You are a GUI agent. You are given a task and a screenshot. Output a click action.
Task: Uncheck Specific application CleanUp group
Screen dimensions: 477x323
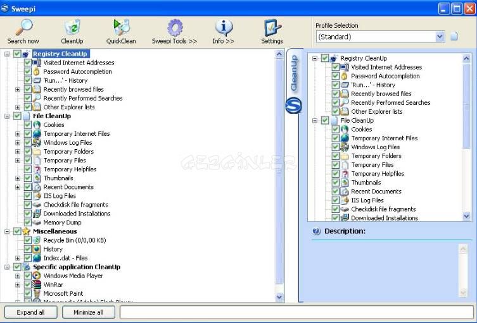pyautogui.click(x=17, y=267)
